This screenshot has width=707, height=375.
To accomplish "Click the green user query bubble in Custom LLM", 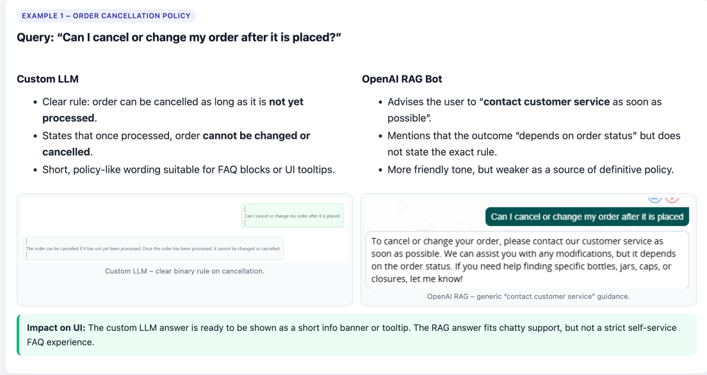I will tap(292, 216).
